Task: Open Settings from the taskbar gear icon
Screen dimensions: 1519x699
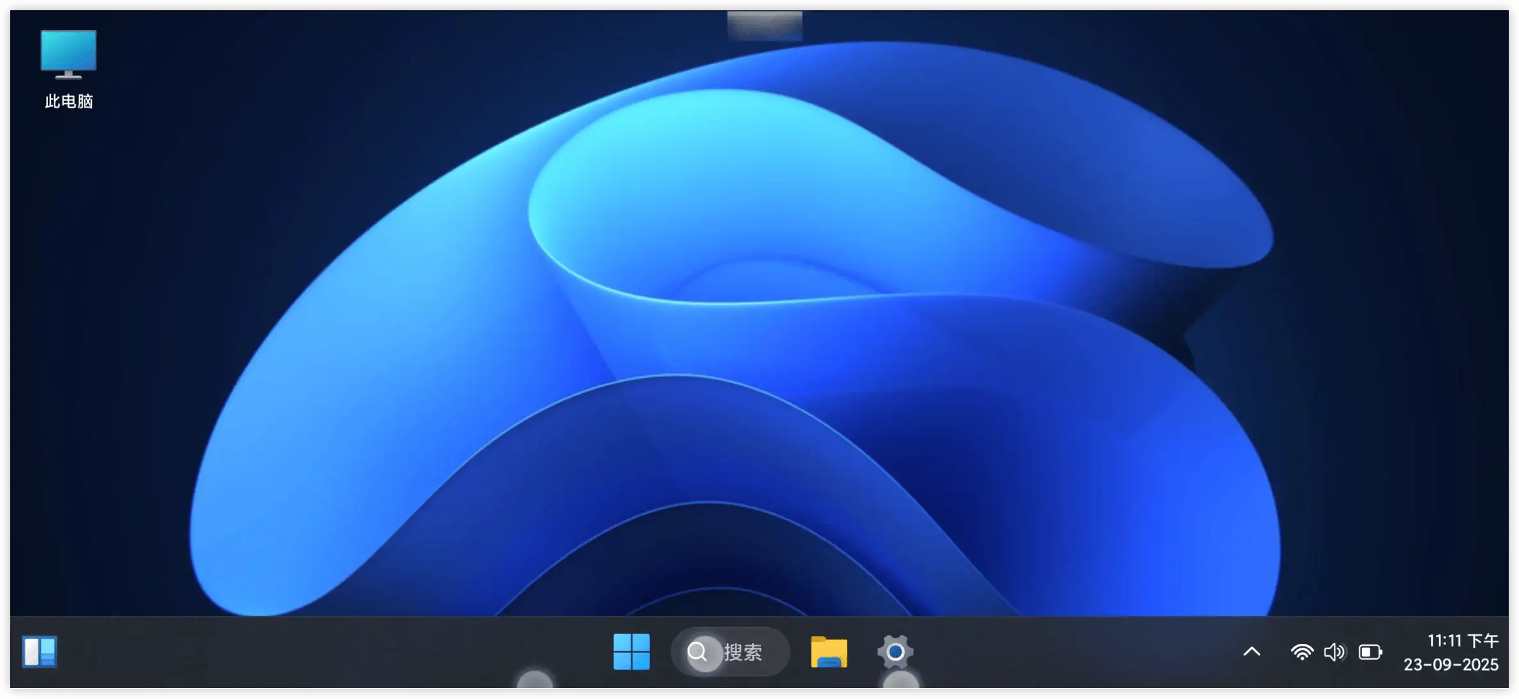Action: [x=895, y=652]
